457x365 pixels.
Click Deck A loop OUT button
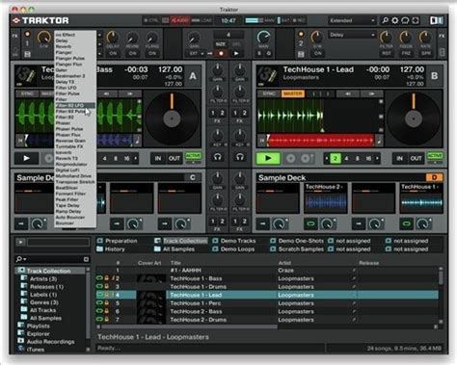click(175, 158)
